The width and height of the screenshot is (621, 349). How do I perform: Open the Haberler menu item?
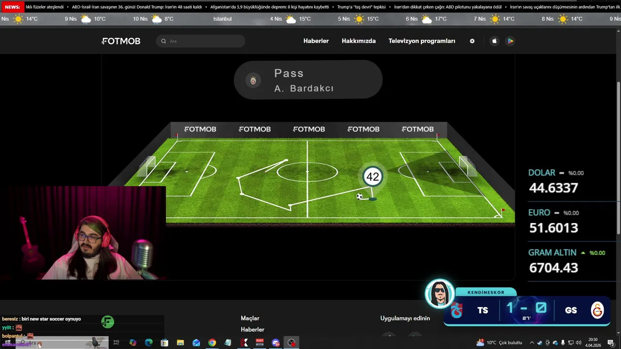pos(316,41)
